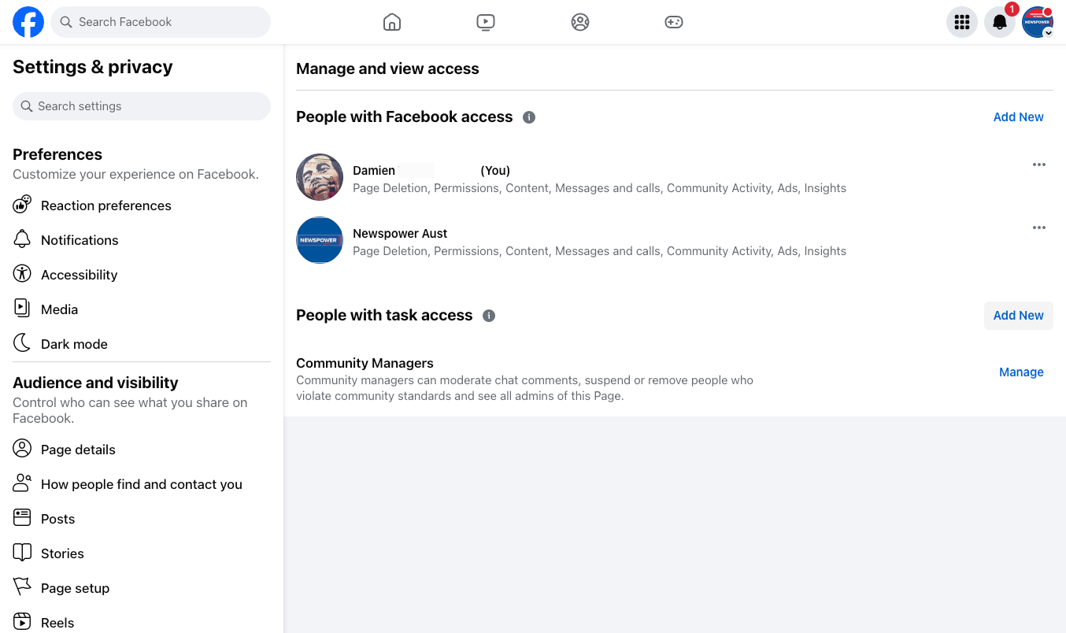Screen dimensions: 1066x633
Task: Open Accessibility settings
Action: click(x=142, y=275)
